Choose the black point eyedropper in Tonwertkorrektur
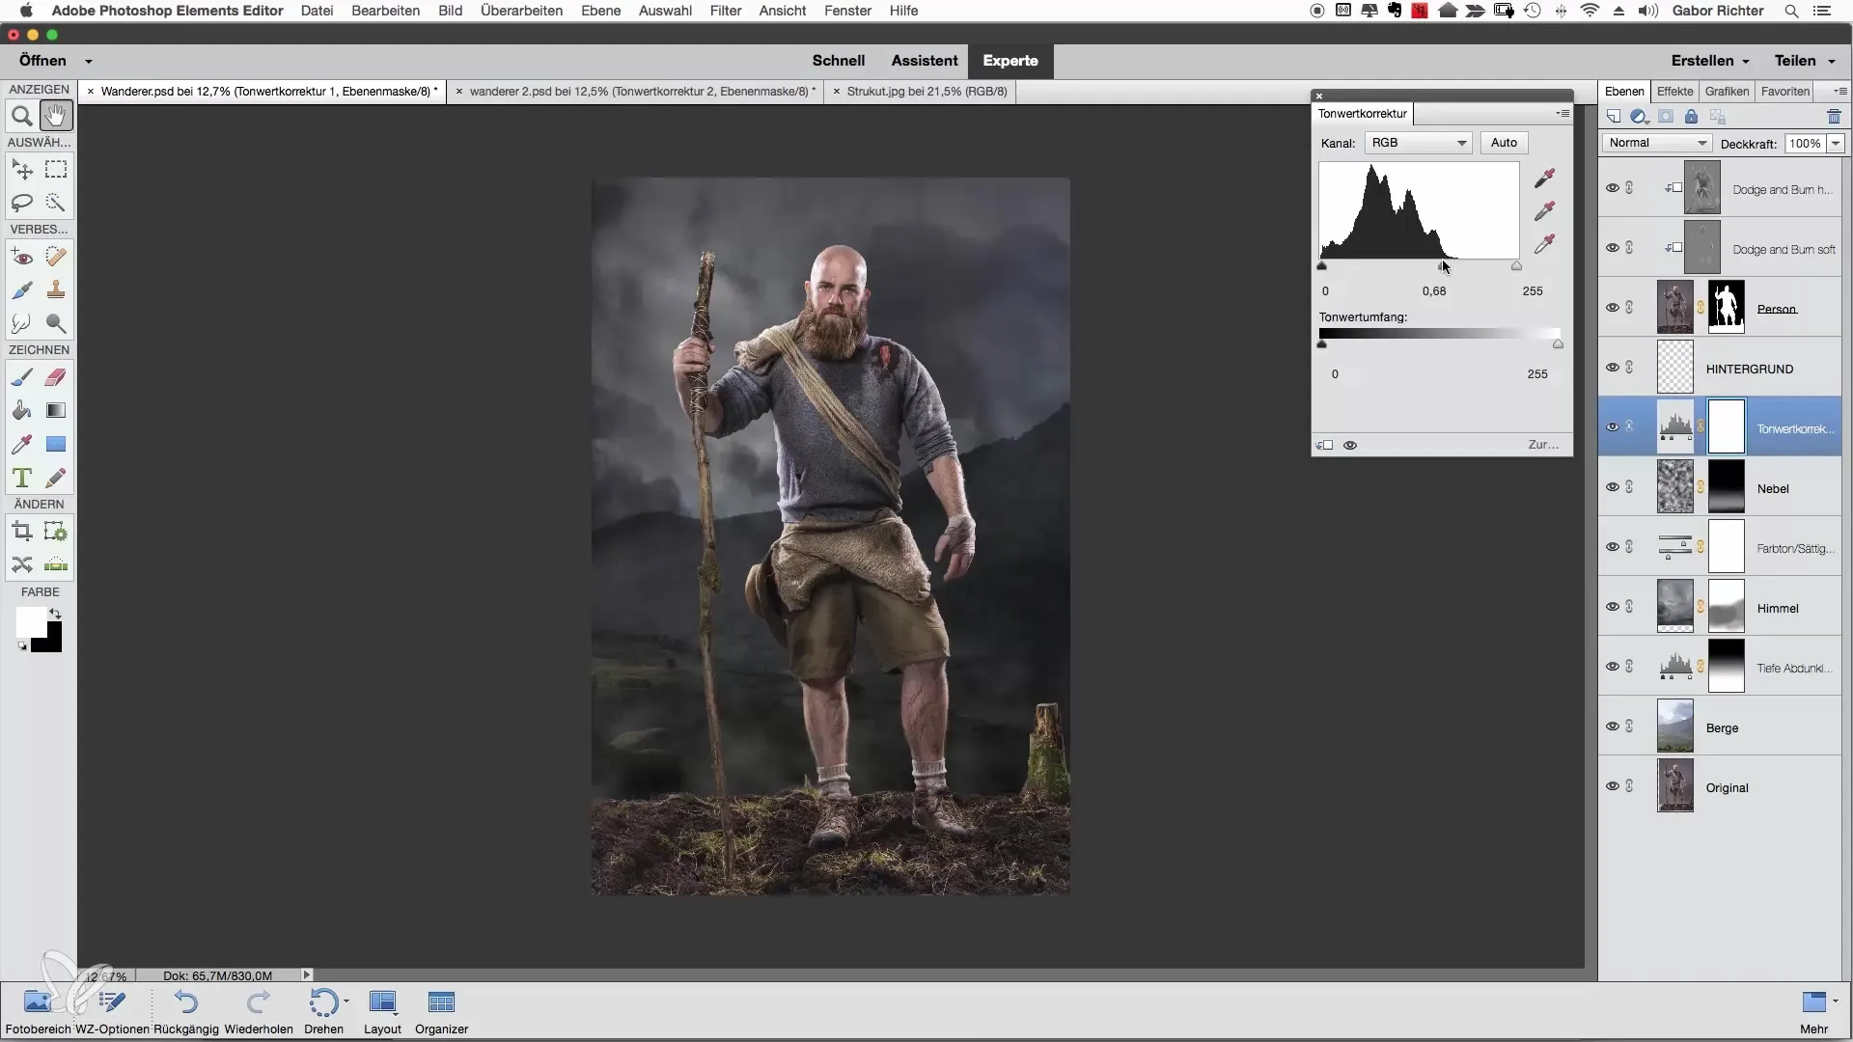Screen dimensions: 1853x1042 (1544, 178)
